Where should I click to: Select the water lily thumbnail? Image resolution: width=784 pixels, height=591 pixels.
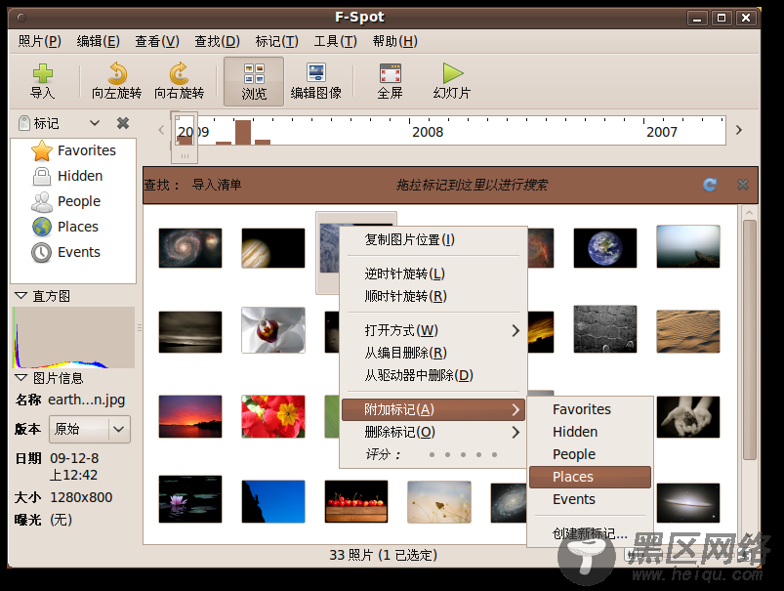[190, 499]
